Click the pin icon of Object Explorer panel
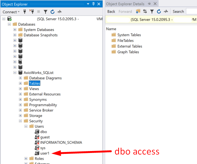The height and width of the screenshot is (164, 197). (x=93, y=4)
